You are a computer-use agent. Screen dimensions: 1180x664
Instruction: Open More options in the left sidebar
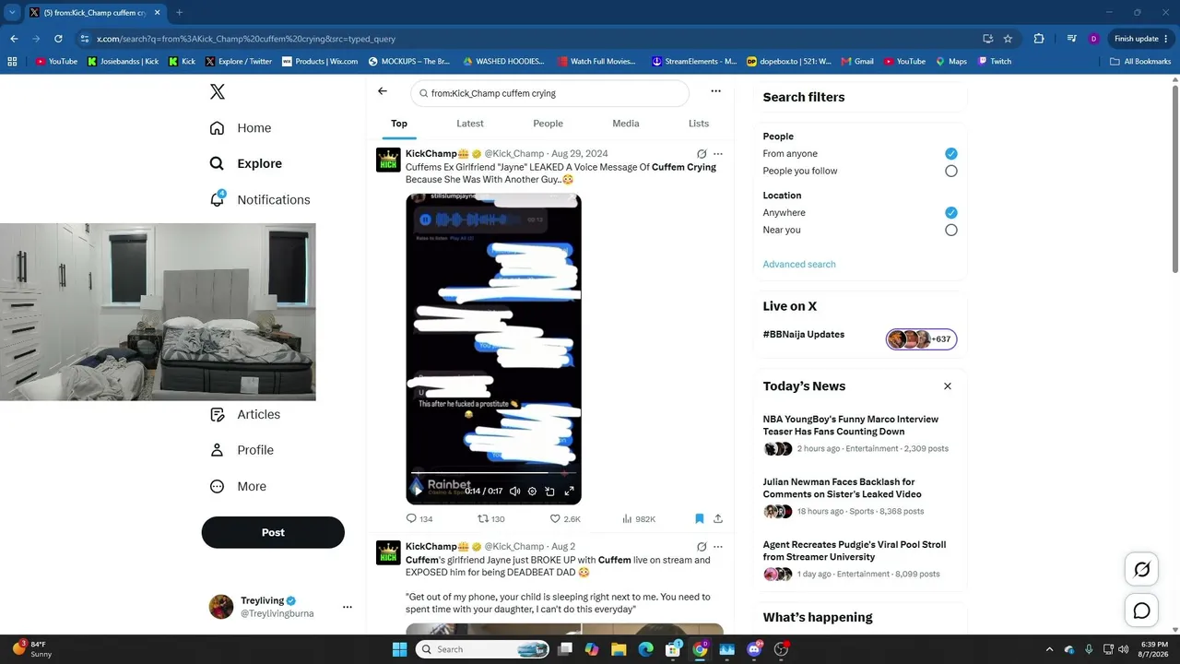[x=238, y=486]
